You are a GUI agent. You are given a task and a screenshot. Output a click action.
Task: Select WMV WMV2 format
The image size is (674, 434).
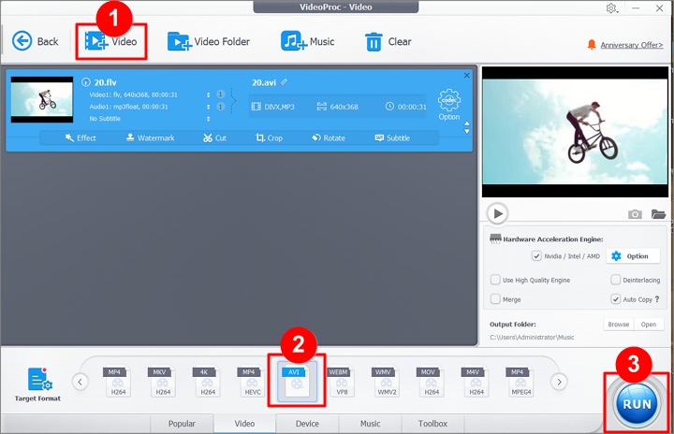click(x=386, y=382)
